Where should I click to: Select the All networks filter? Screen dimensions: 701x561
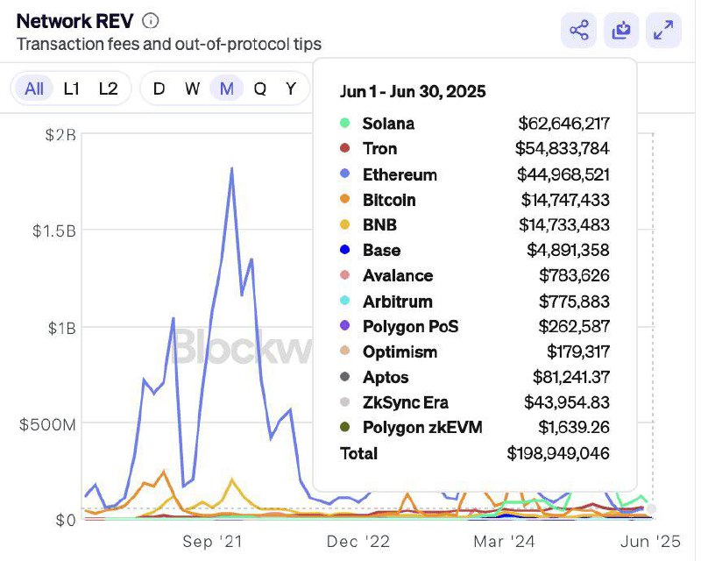(x=34, y=89)
